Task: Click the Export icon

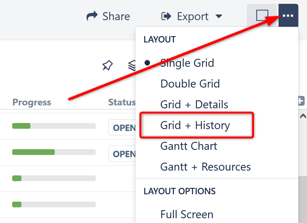Action: click(166, 16)
